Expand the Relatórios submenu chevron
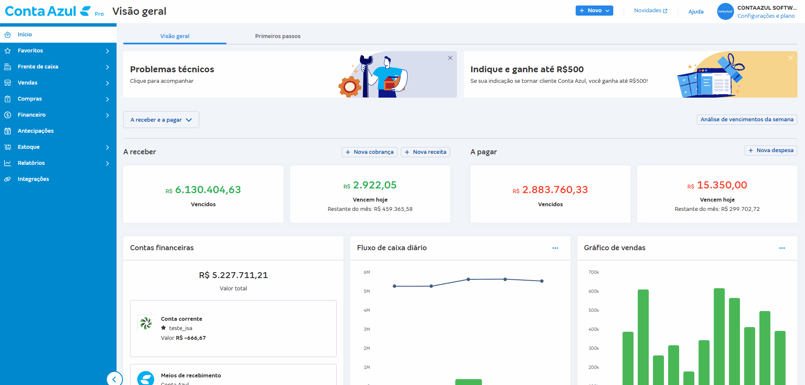This screenshot has width=805, height=385. 107,163
